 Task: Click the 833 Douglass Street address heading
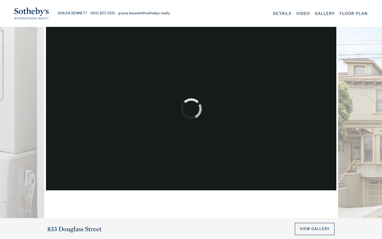[75, 229]
